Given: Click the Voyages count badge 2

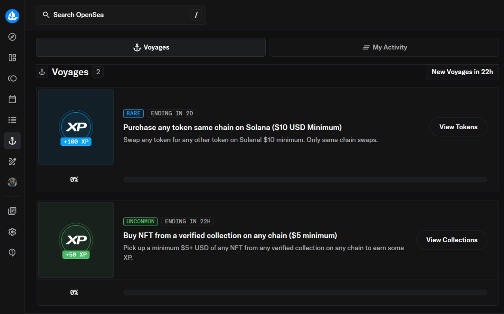Looking at the screenshot, I should pyautogui.click(x=98, y=72).
